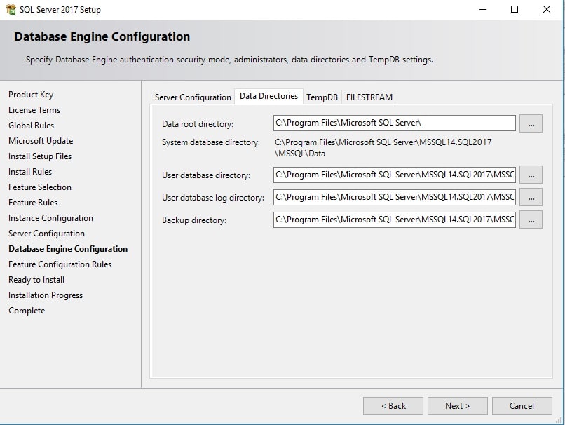The image size is (565, 425).
Task: Browse for the backup directory
Action: (531, 220)
